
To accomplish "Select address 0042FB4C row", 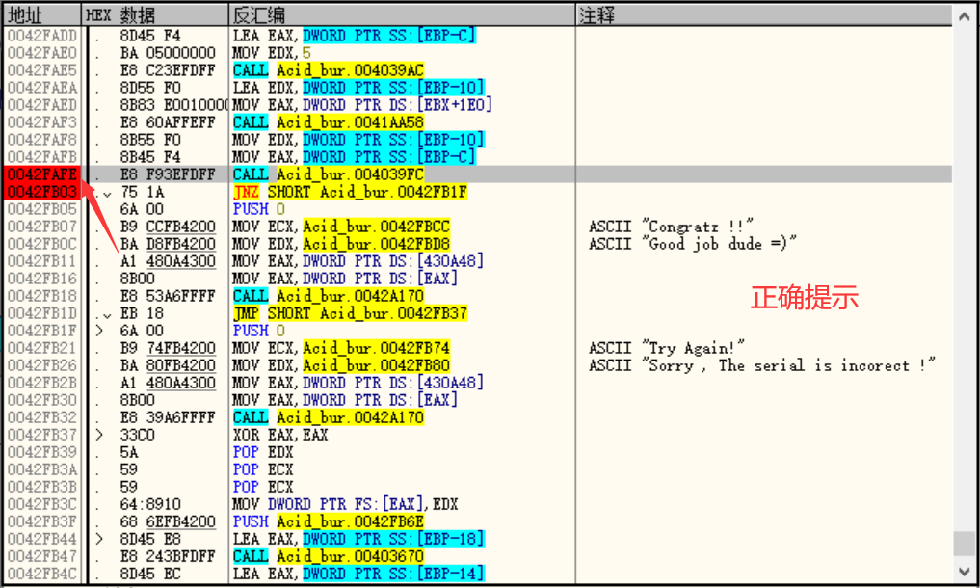I will (41, 573).
